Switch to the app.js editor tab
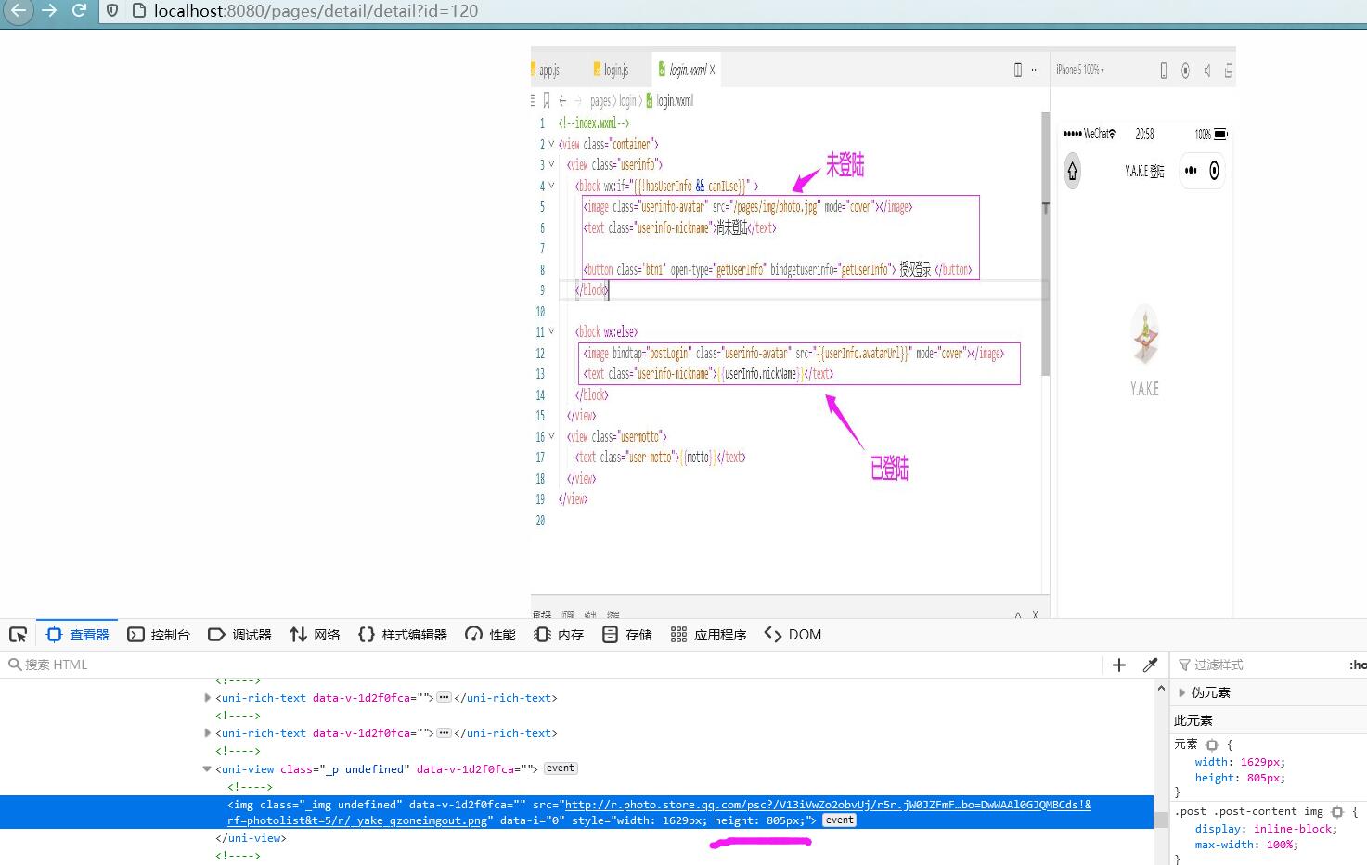 tap(549, 68)
